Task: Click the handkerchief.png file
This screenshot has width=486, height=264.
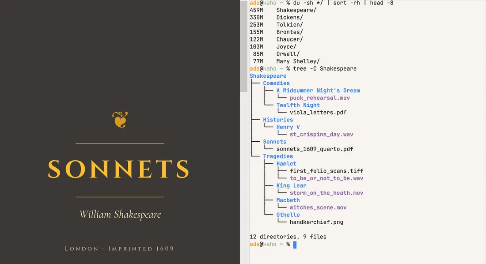Action: pos(316,222)
